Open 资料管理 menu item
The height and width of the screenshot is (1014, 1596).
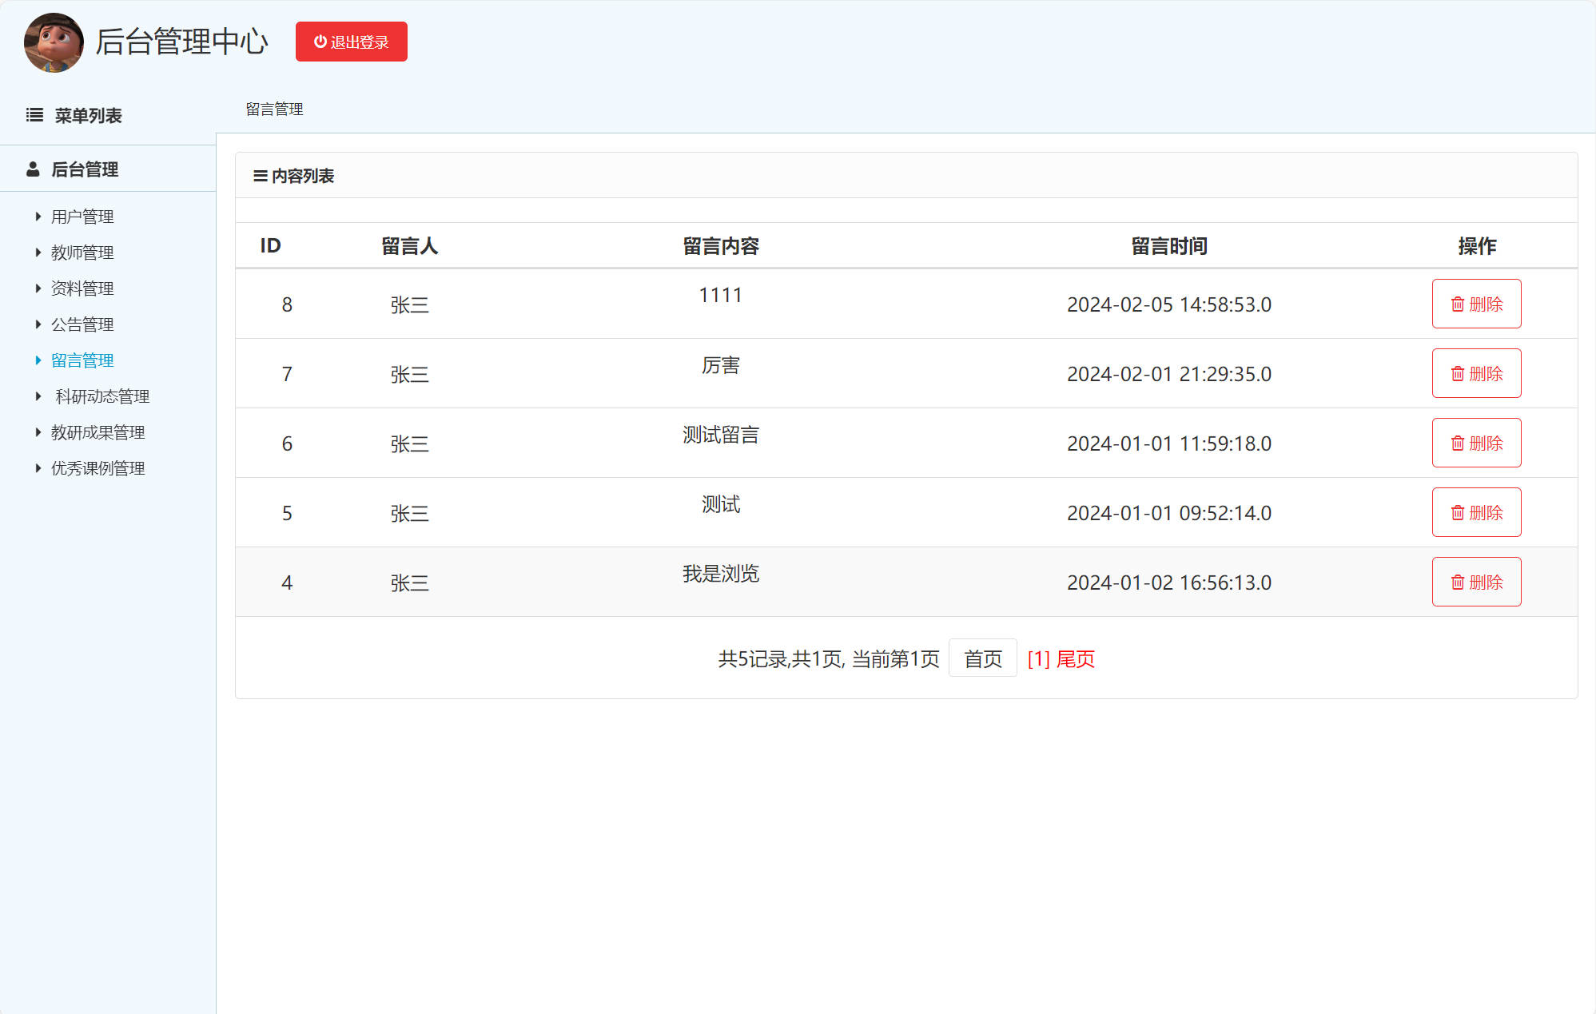(82, 288)
